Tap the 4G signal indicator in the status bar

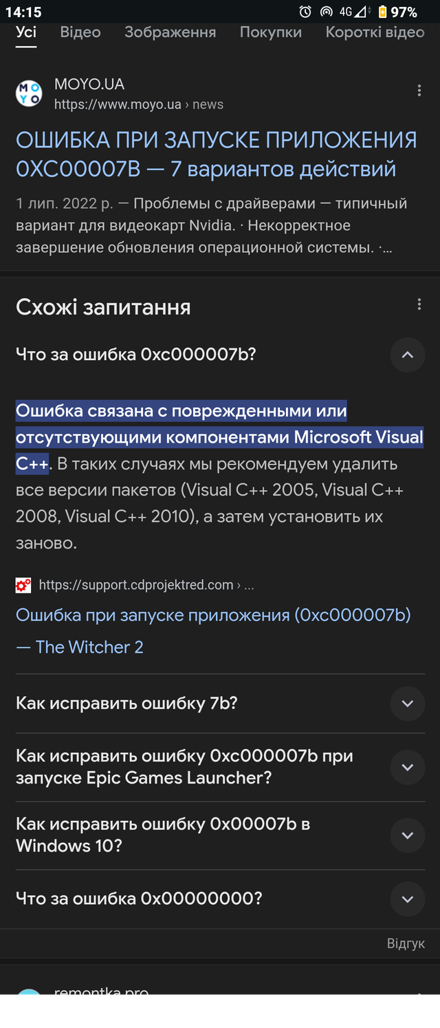pyautogui.click(x=354, y=12)
